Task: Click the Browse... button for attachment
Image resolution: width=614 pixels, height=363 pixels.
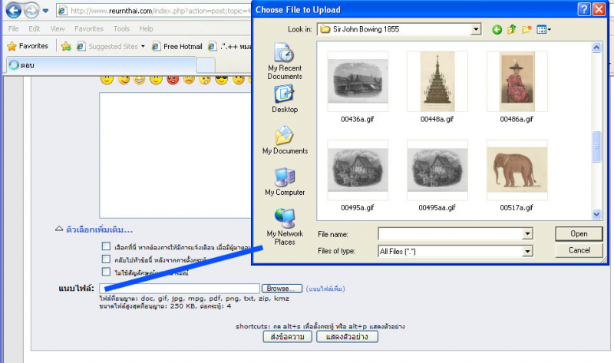Action: (x=282, y=288)
